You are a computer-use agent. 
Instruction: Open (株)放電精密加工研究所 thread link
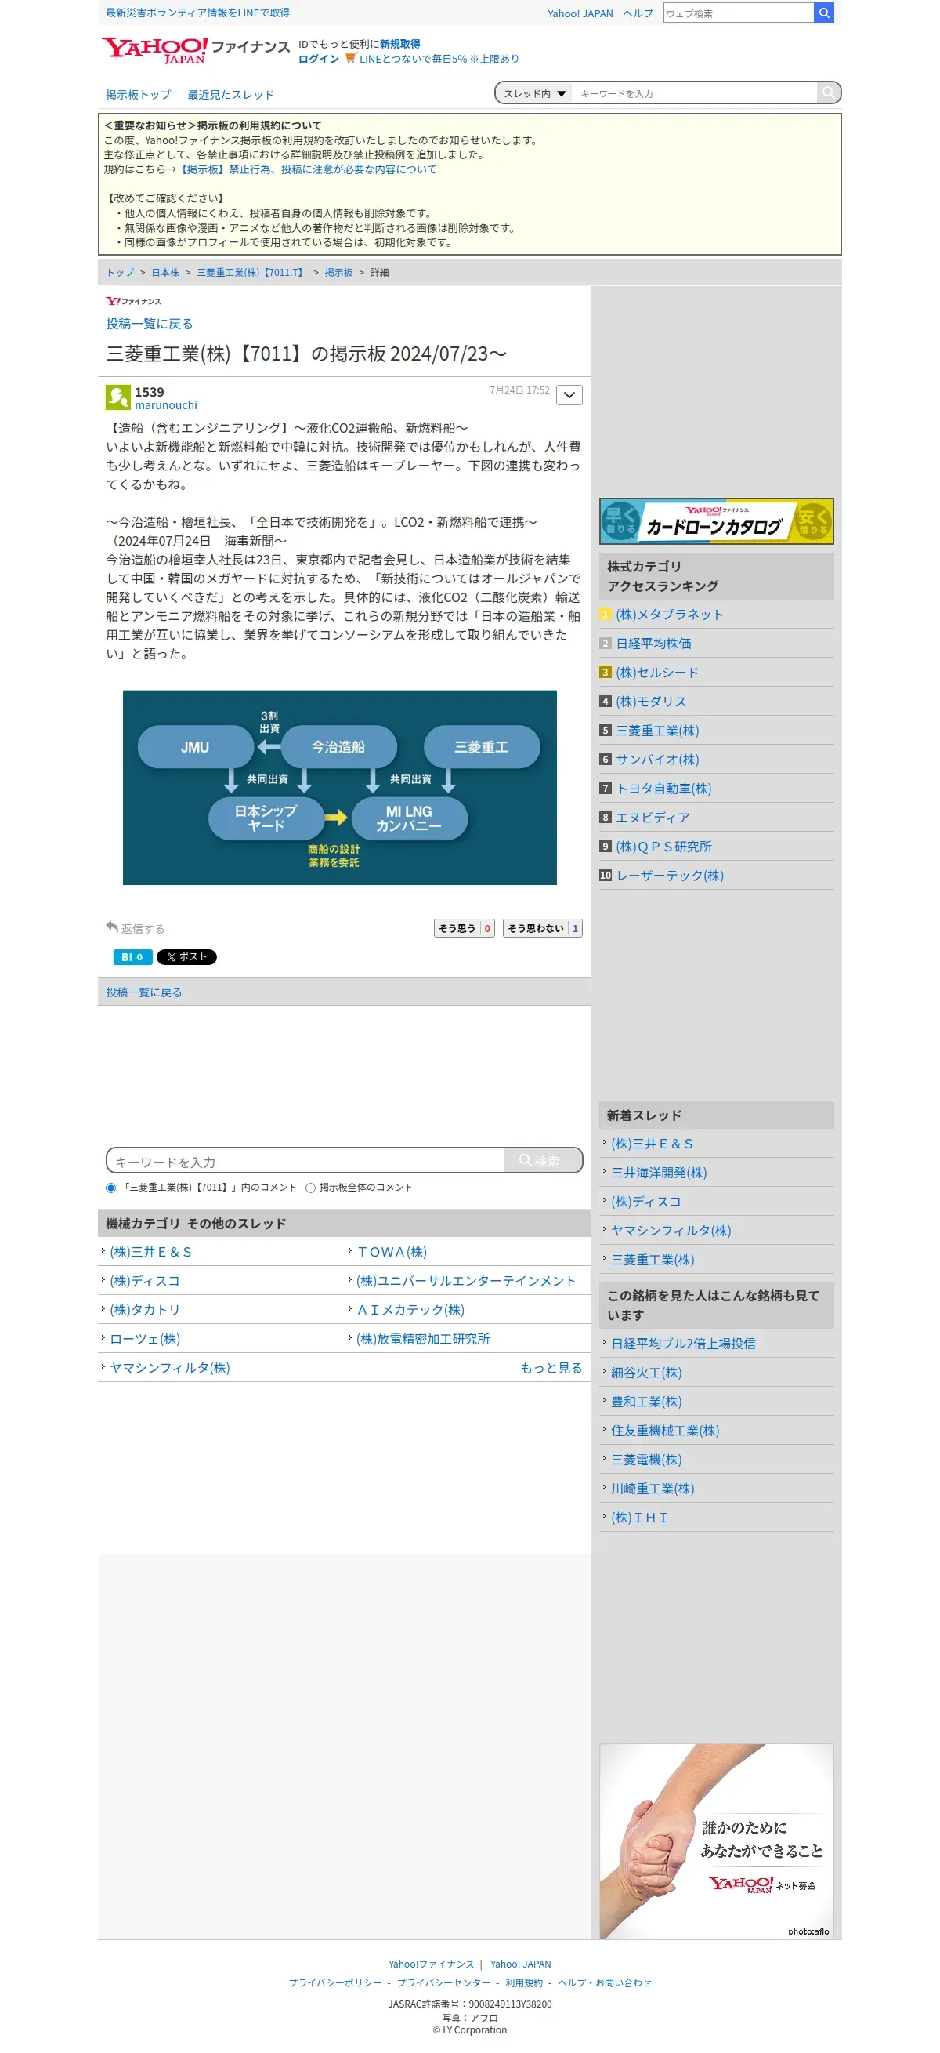423,1339
